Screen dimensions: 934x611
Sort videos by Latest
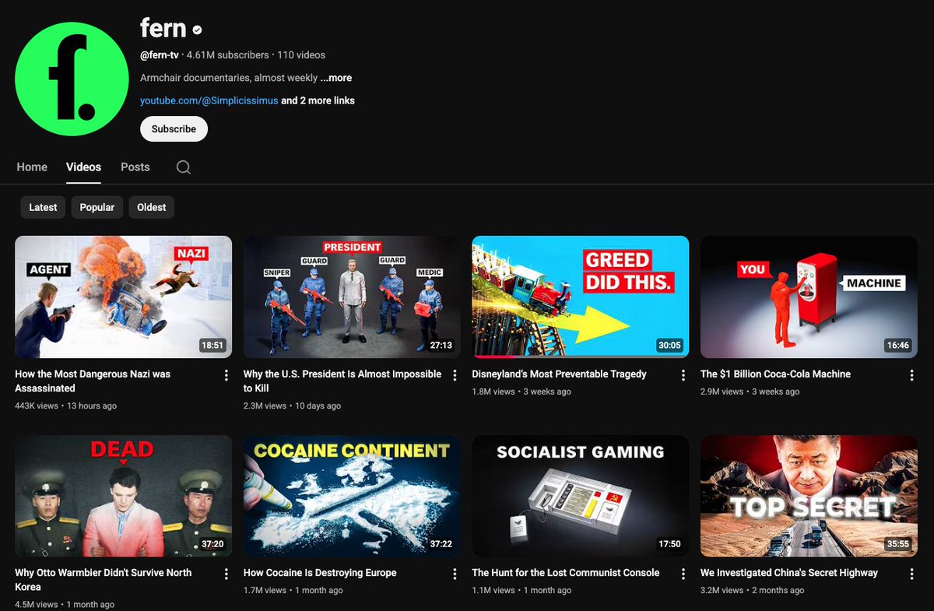coord(43,207)
